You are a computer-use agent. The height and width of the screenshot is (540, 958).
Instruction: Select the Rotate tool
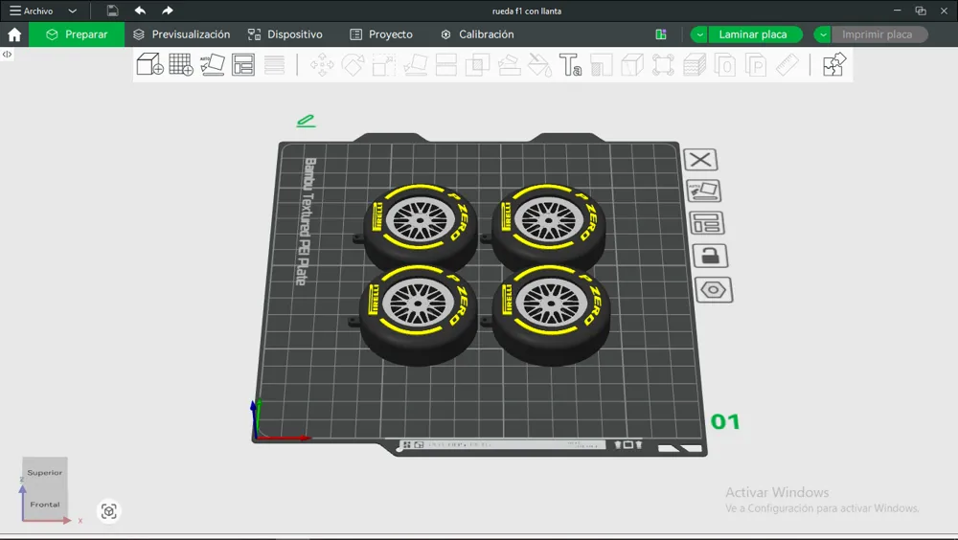354,65
